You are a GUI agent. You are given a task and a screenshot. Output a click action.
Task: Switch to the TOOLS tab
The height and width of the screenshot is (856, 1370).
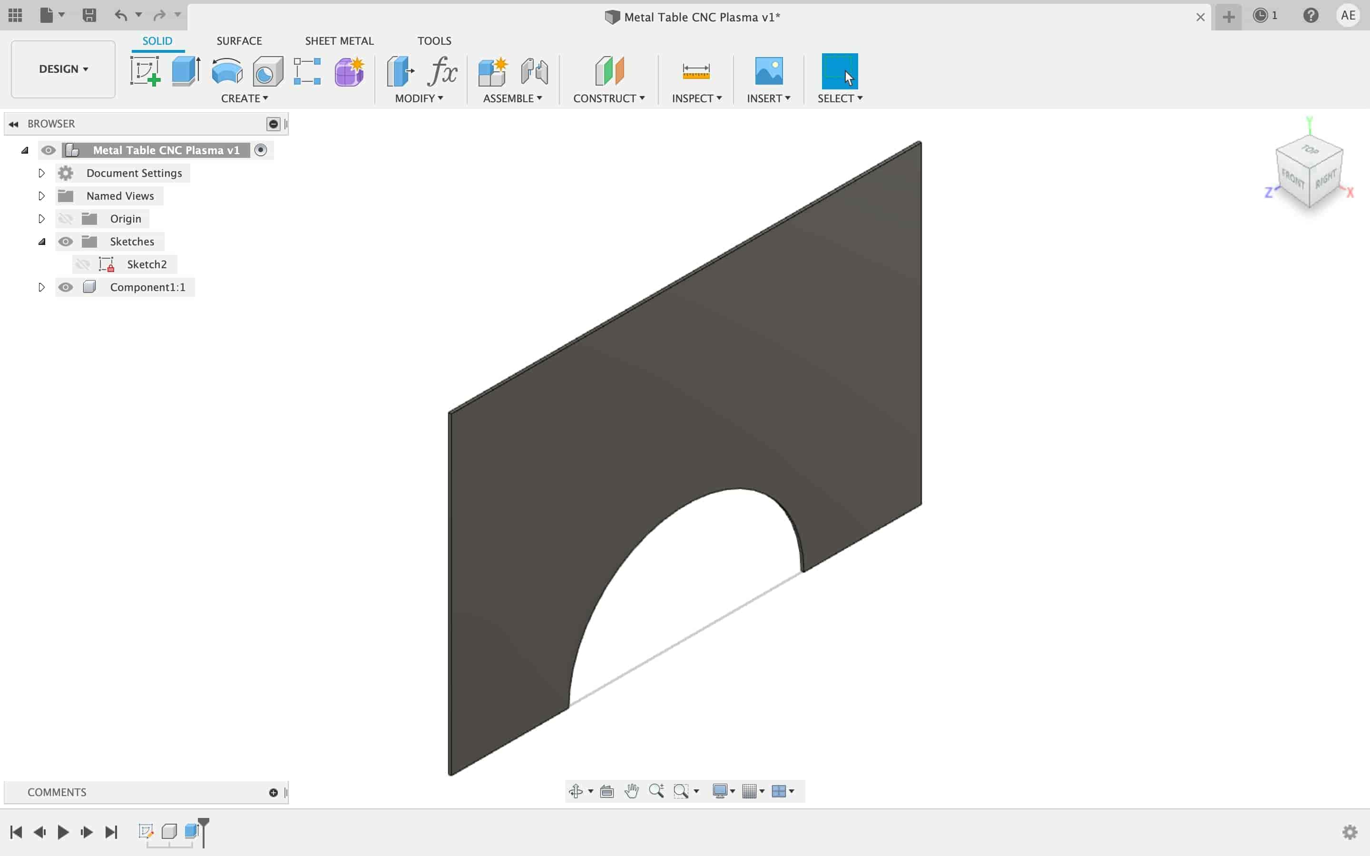pos(434,41)
